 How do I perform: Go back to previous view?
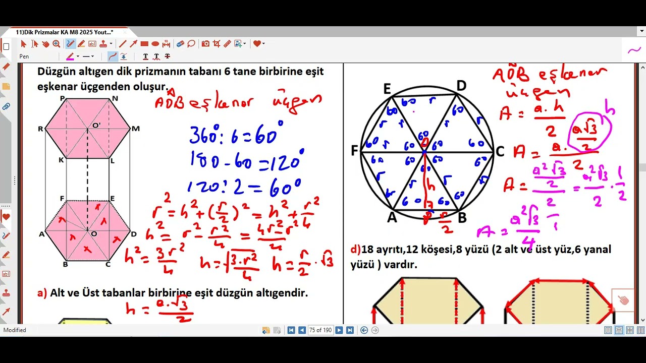[x=364, y=330]
